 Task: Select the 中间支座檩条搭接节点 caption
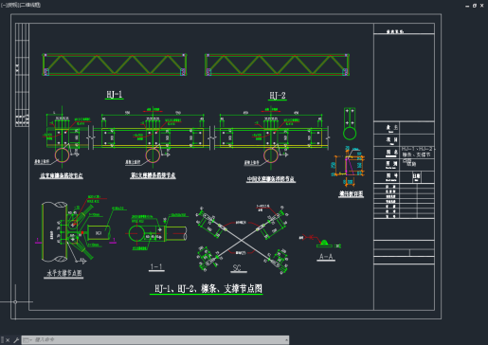(x=271, y=179)
